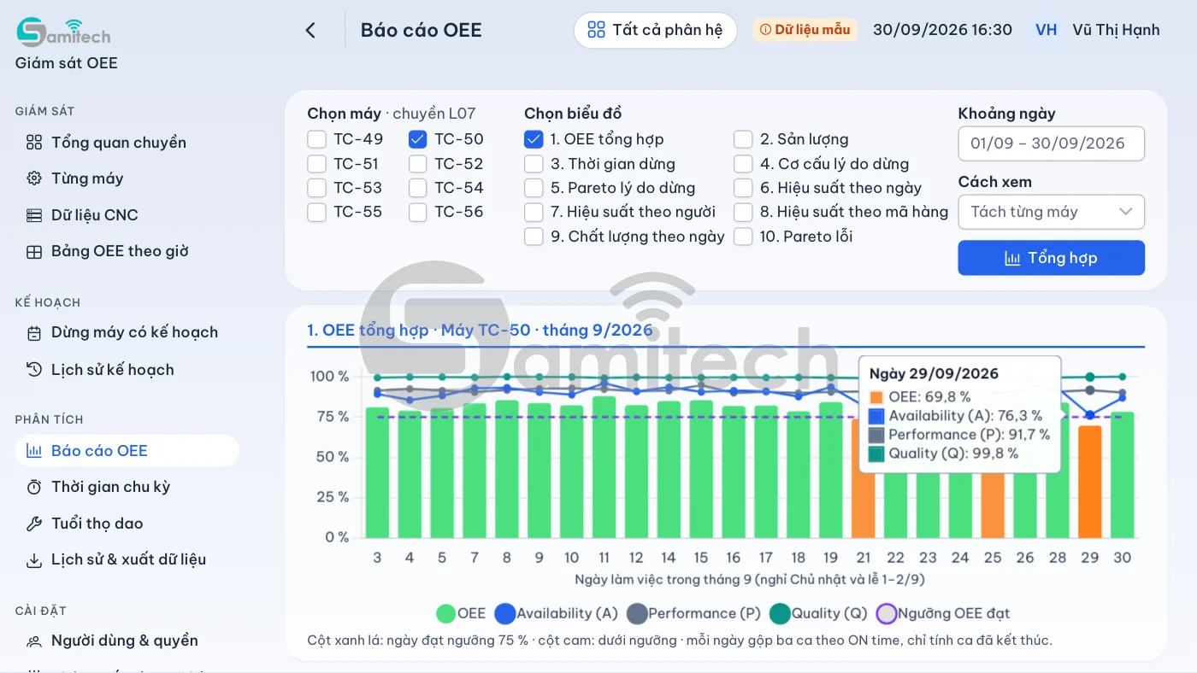The image size is (1197, 673).
Task: Click the orange OEE bar for day 29
Action: (x=1089, y=482)
